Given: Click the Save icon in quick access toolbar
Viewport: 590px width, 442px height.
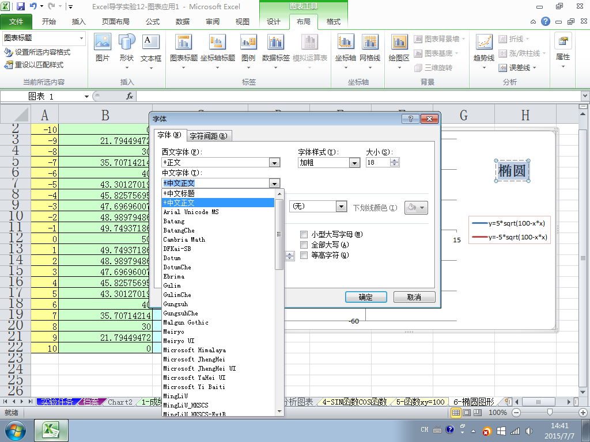Looking at the screenshot, I should (20, 6).
